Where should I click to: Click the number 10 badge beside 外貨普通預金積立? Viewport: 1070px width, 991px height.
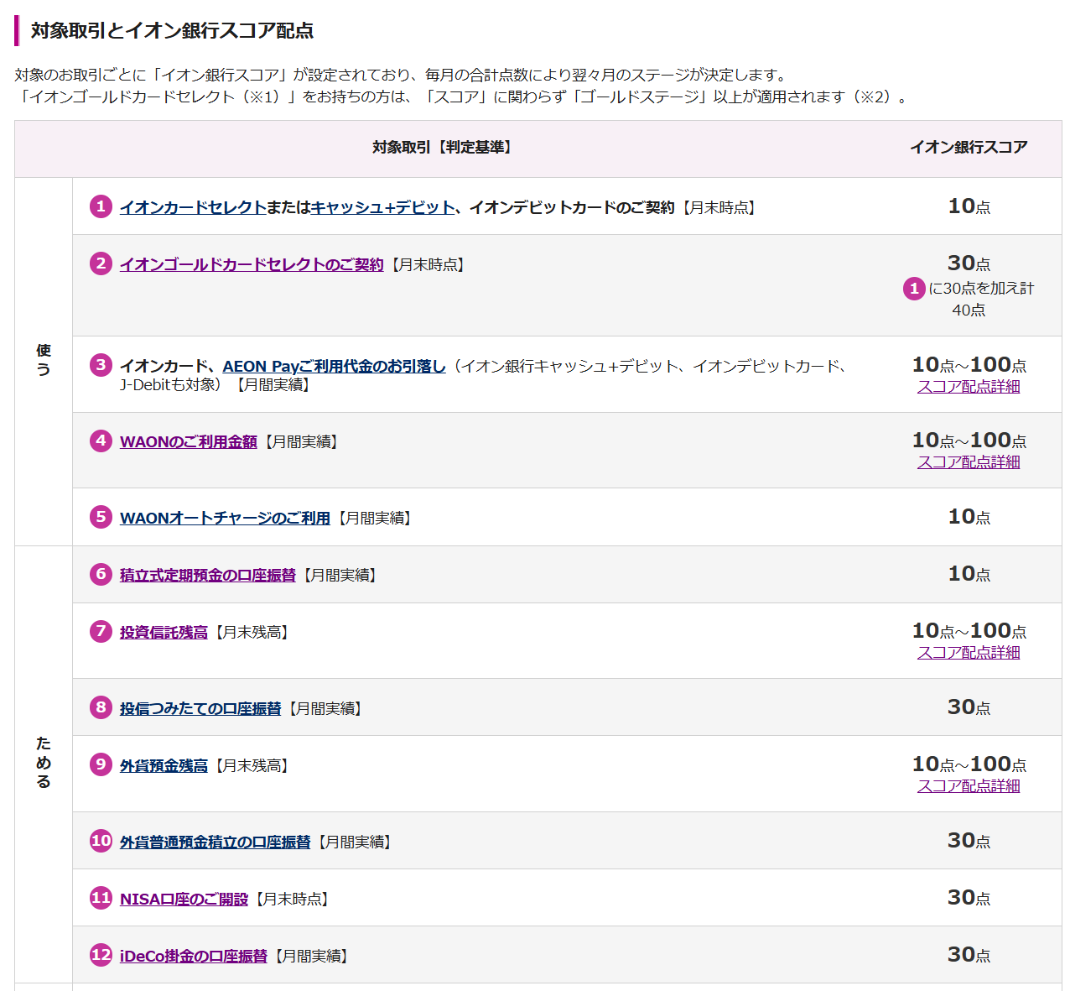point(101,841)
